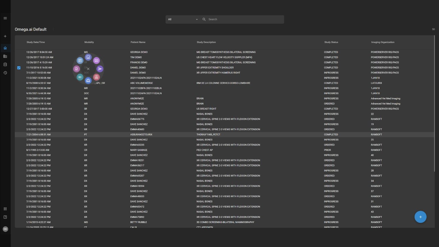Click 'US CHEST HEART FLOW VELOCITY DOPPLER (MP4)'
The image size is (439, 247).
point(224,57)
